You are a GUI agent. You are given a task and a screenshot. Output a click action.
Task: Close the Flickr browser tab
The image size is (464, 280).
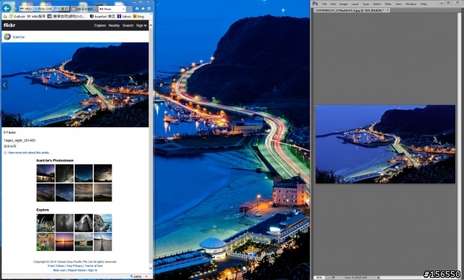pos(123,9)
